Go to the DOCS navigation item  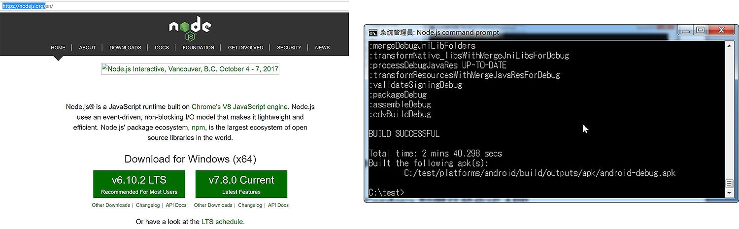coord(162,48)
